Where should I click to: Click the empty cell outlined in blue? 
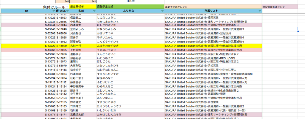pos(280,29)
